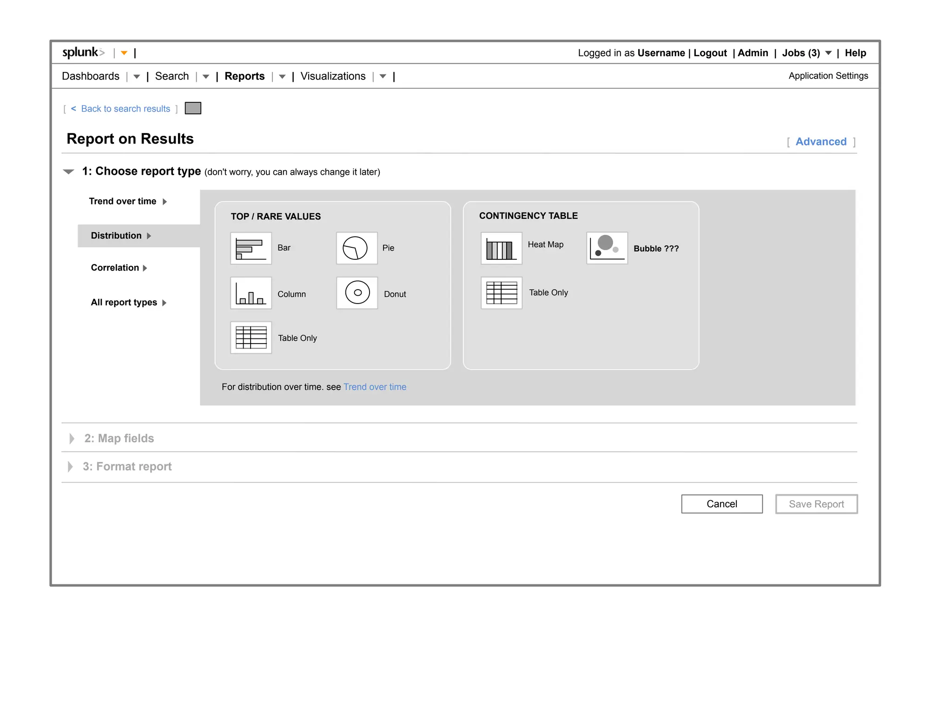Click the gray swatch beside Back link
This screenshot has height=728, width=952.
[193, 108]
